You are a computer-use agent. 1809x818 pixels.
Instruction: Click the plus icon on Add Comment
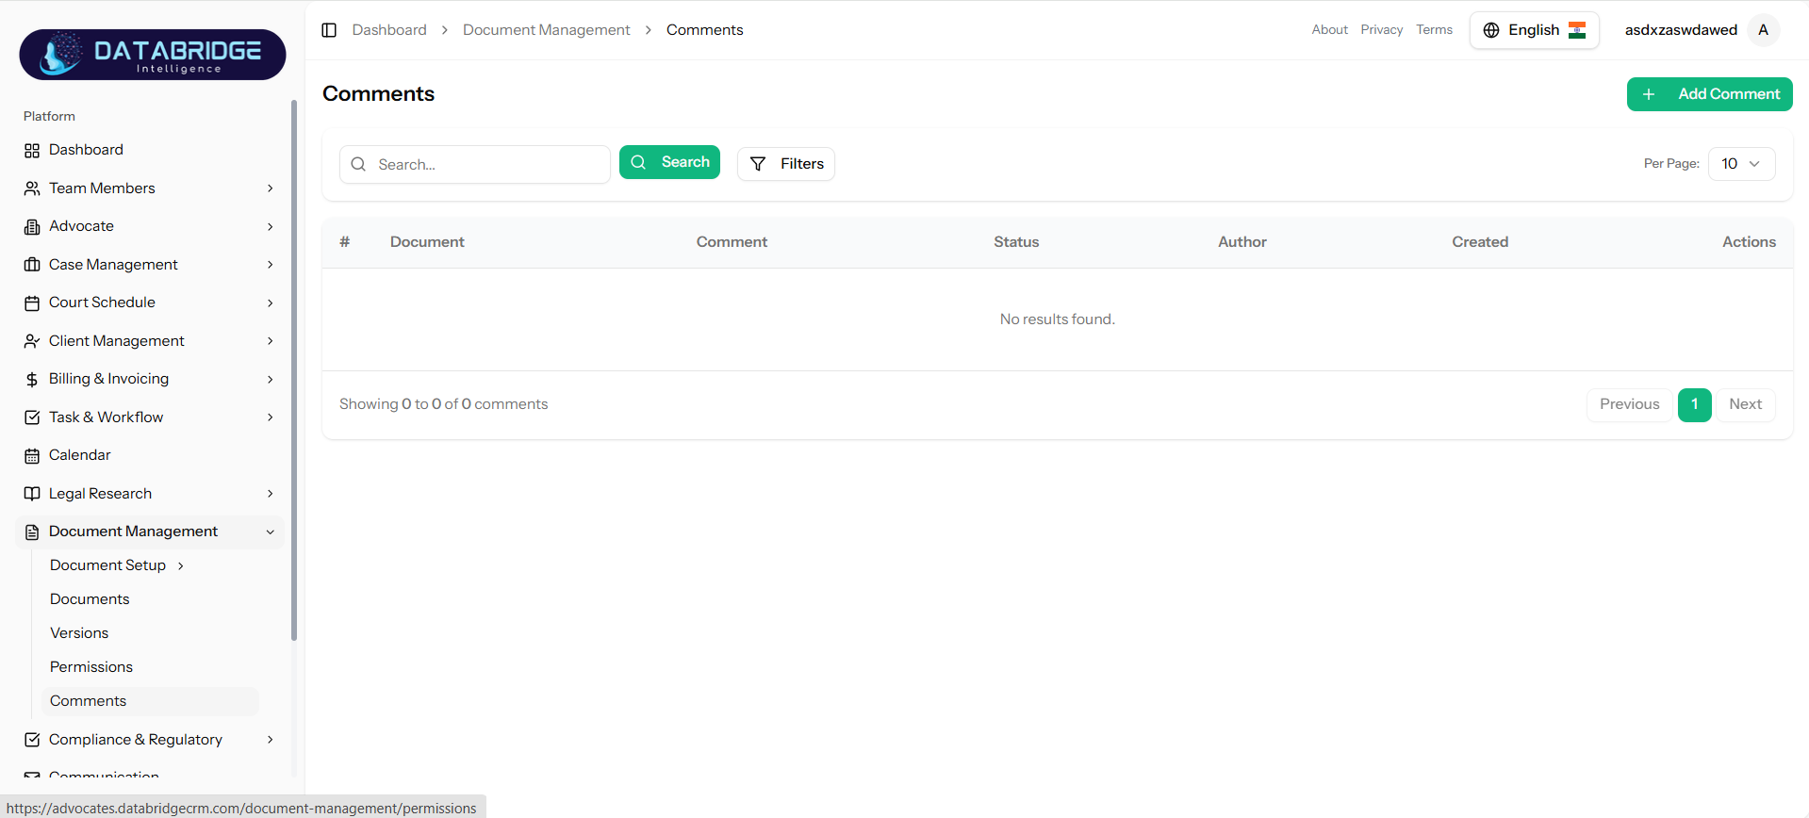coord(1649,94)
